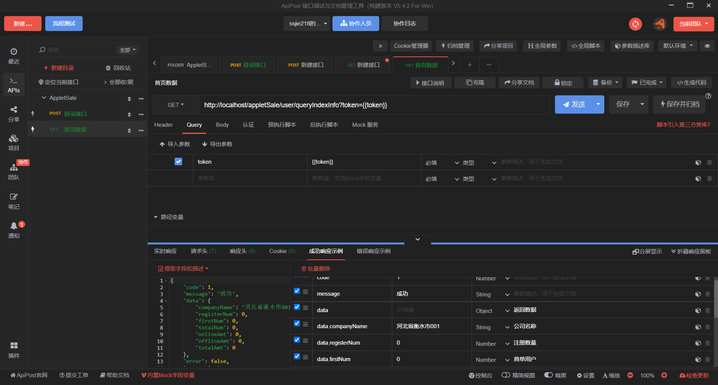Open type dropdown for data.companyName
The image size is (718, 385).
(493, 327)
